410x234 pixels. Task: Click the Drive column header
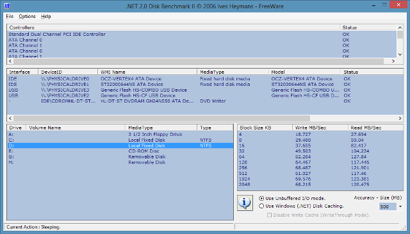coord(17,128)
